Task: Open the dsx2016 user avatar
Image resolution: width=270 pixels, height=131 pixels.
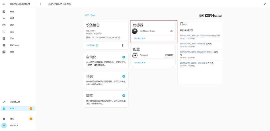Action: (4, 126)
